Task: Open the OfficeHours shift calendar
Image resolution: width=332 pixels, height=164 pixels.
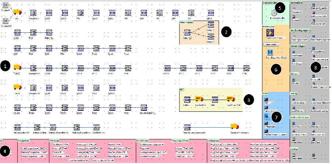Action: (266, 123)
